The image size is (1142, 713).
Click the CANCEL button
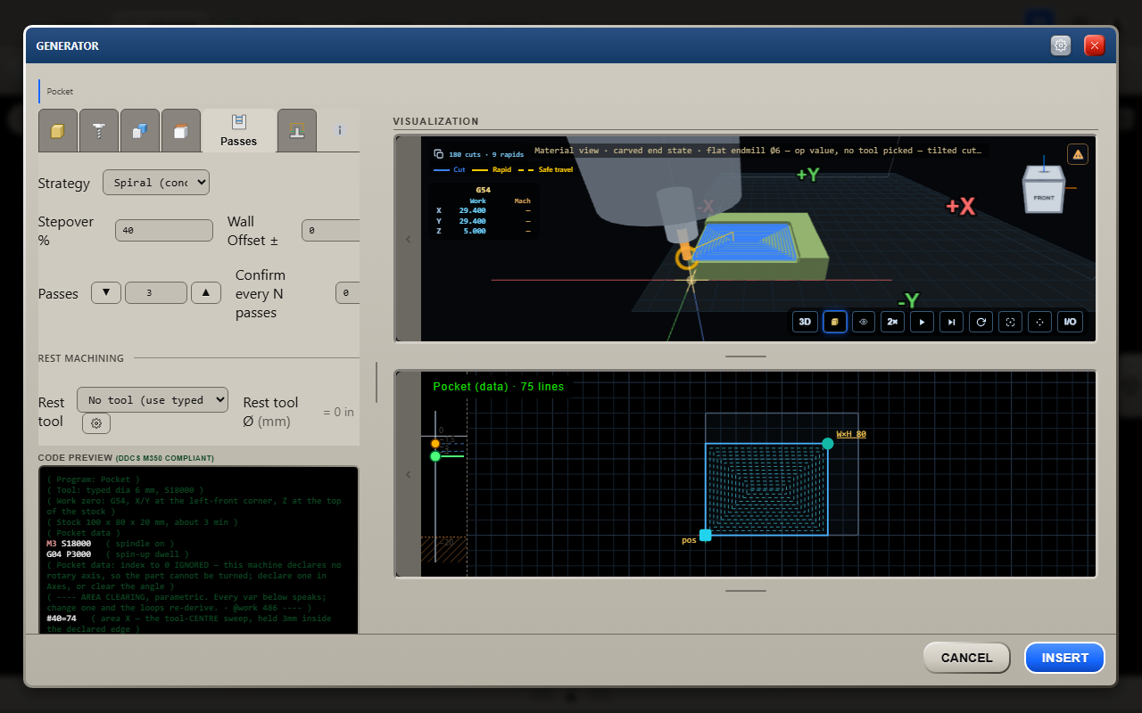[966, 658]
